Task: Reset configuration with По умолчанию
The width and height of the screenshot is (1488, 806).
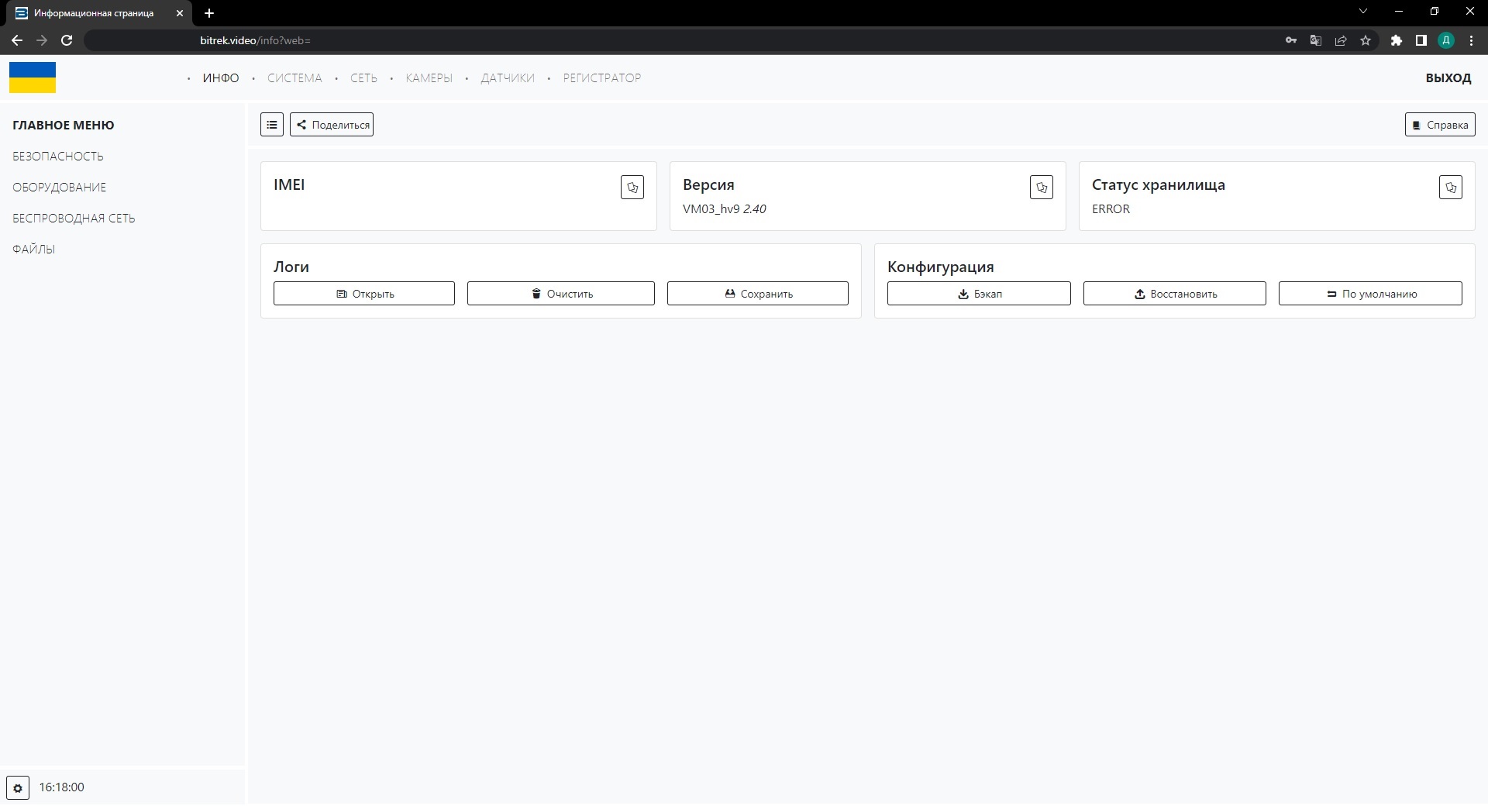Action: click(x=1369, y=294)
